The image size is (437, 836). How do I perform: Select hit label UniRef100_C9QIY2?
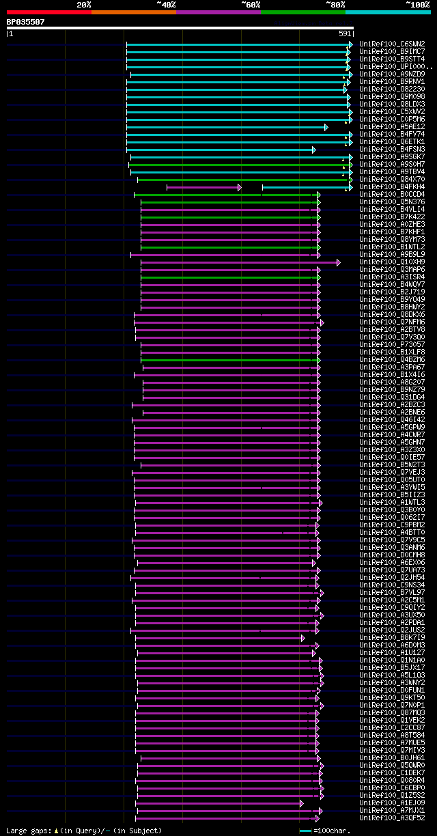[392, 607]
